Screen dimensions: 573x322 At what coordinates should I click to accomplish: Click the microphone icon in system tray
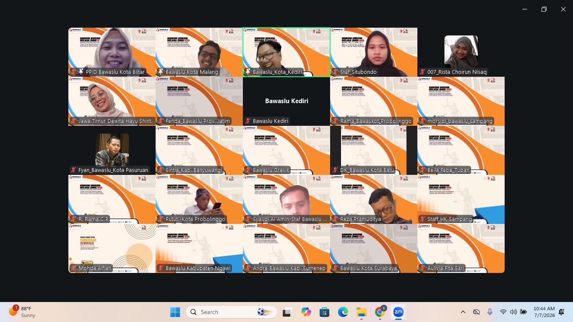[490, 312]
